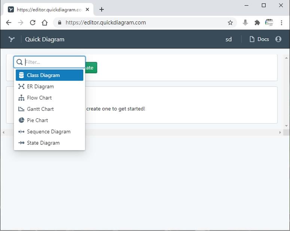
Task: Open the user account avatar icon
Action: coord(278,39)
